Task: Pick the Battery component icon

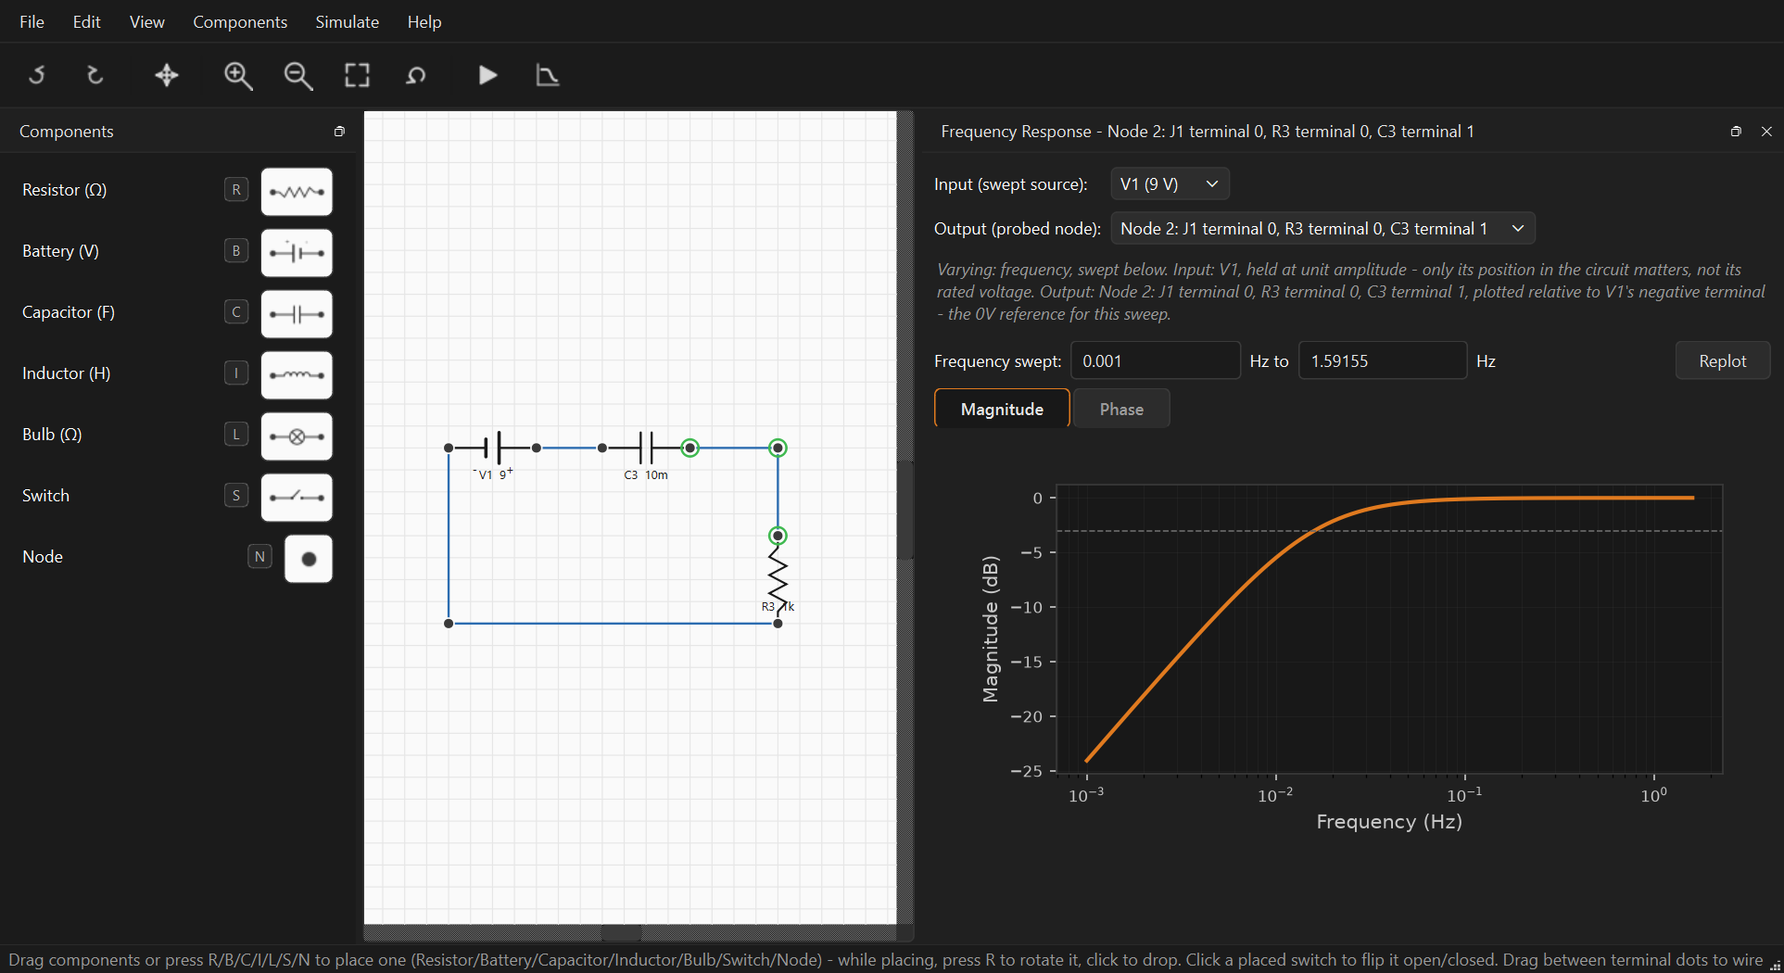Action: 297,253
